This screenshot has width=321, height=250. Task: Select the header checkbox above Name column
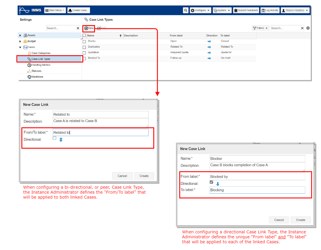[x=84, y=35]
